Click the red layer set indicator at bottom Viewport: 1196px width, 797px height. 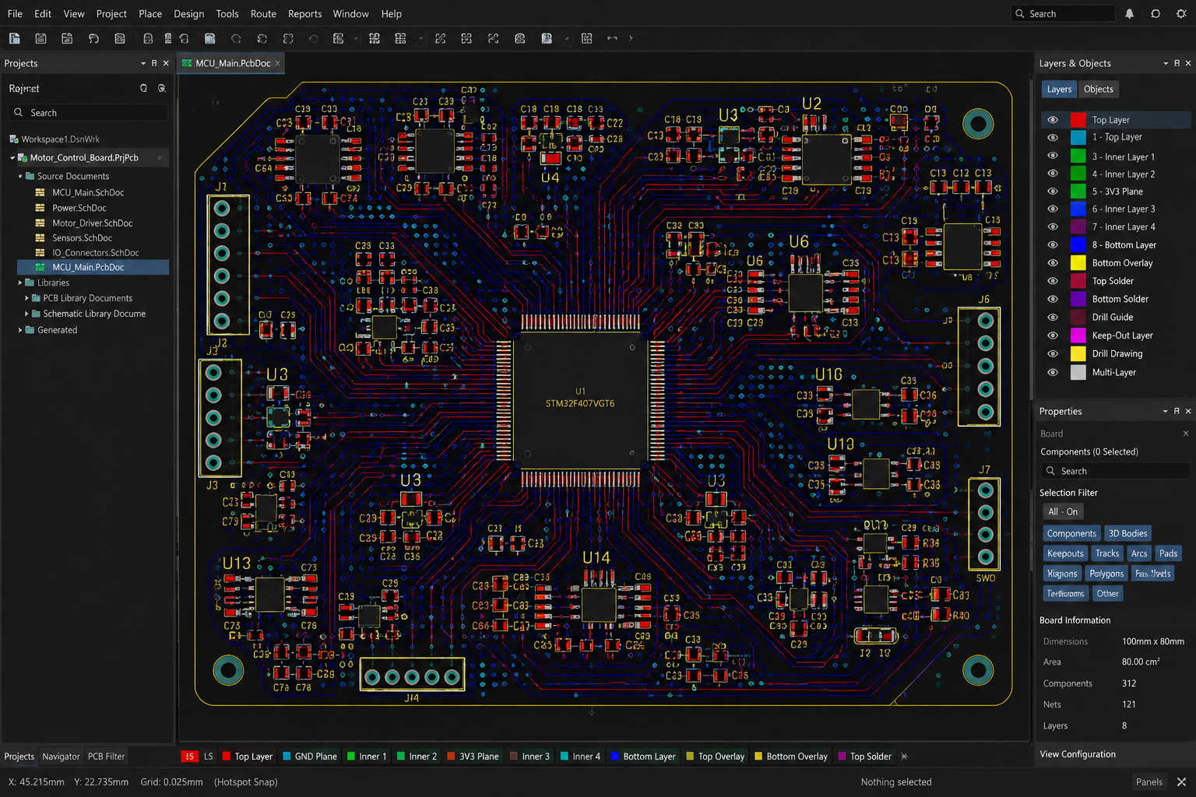click(x=189, y=757)
